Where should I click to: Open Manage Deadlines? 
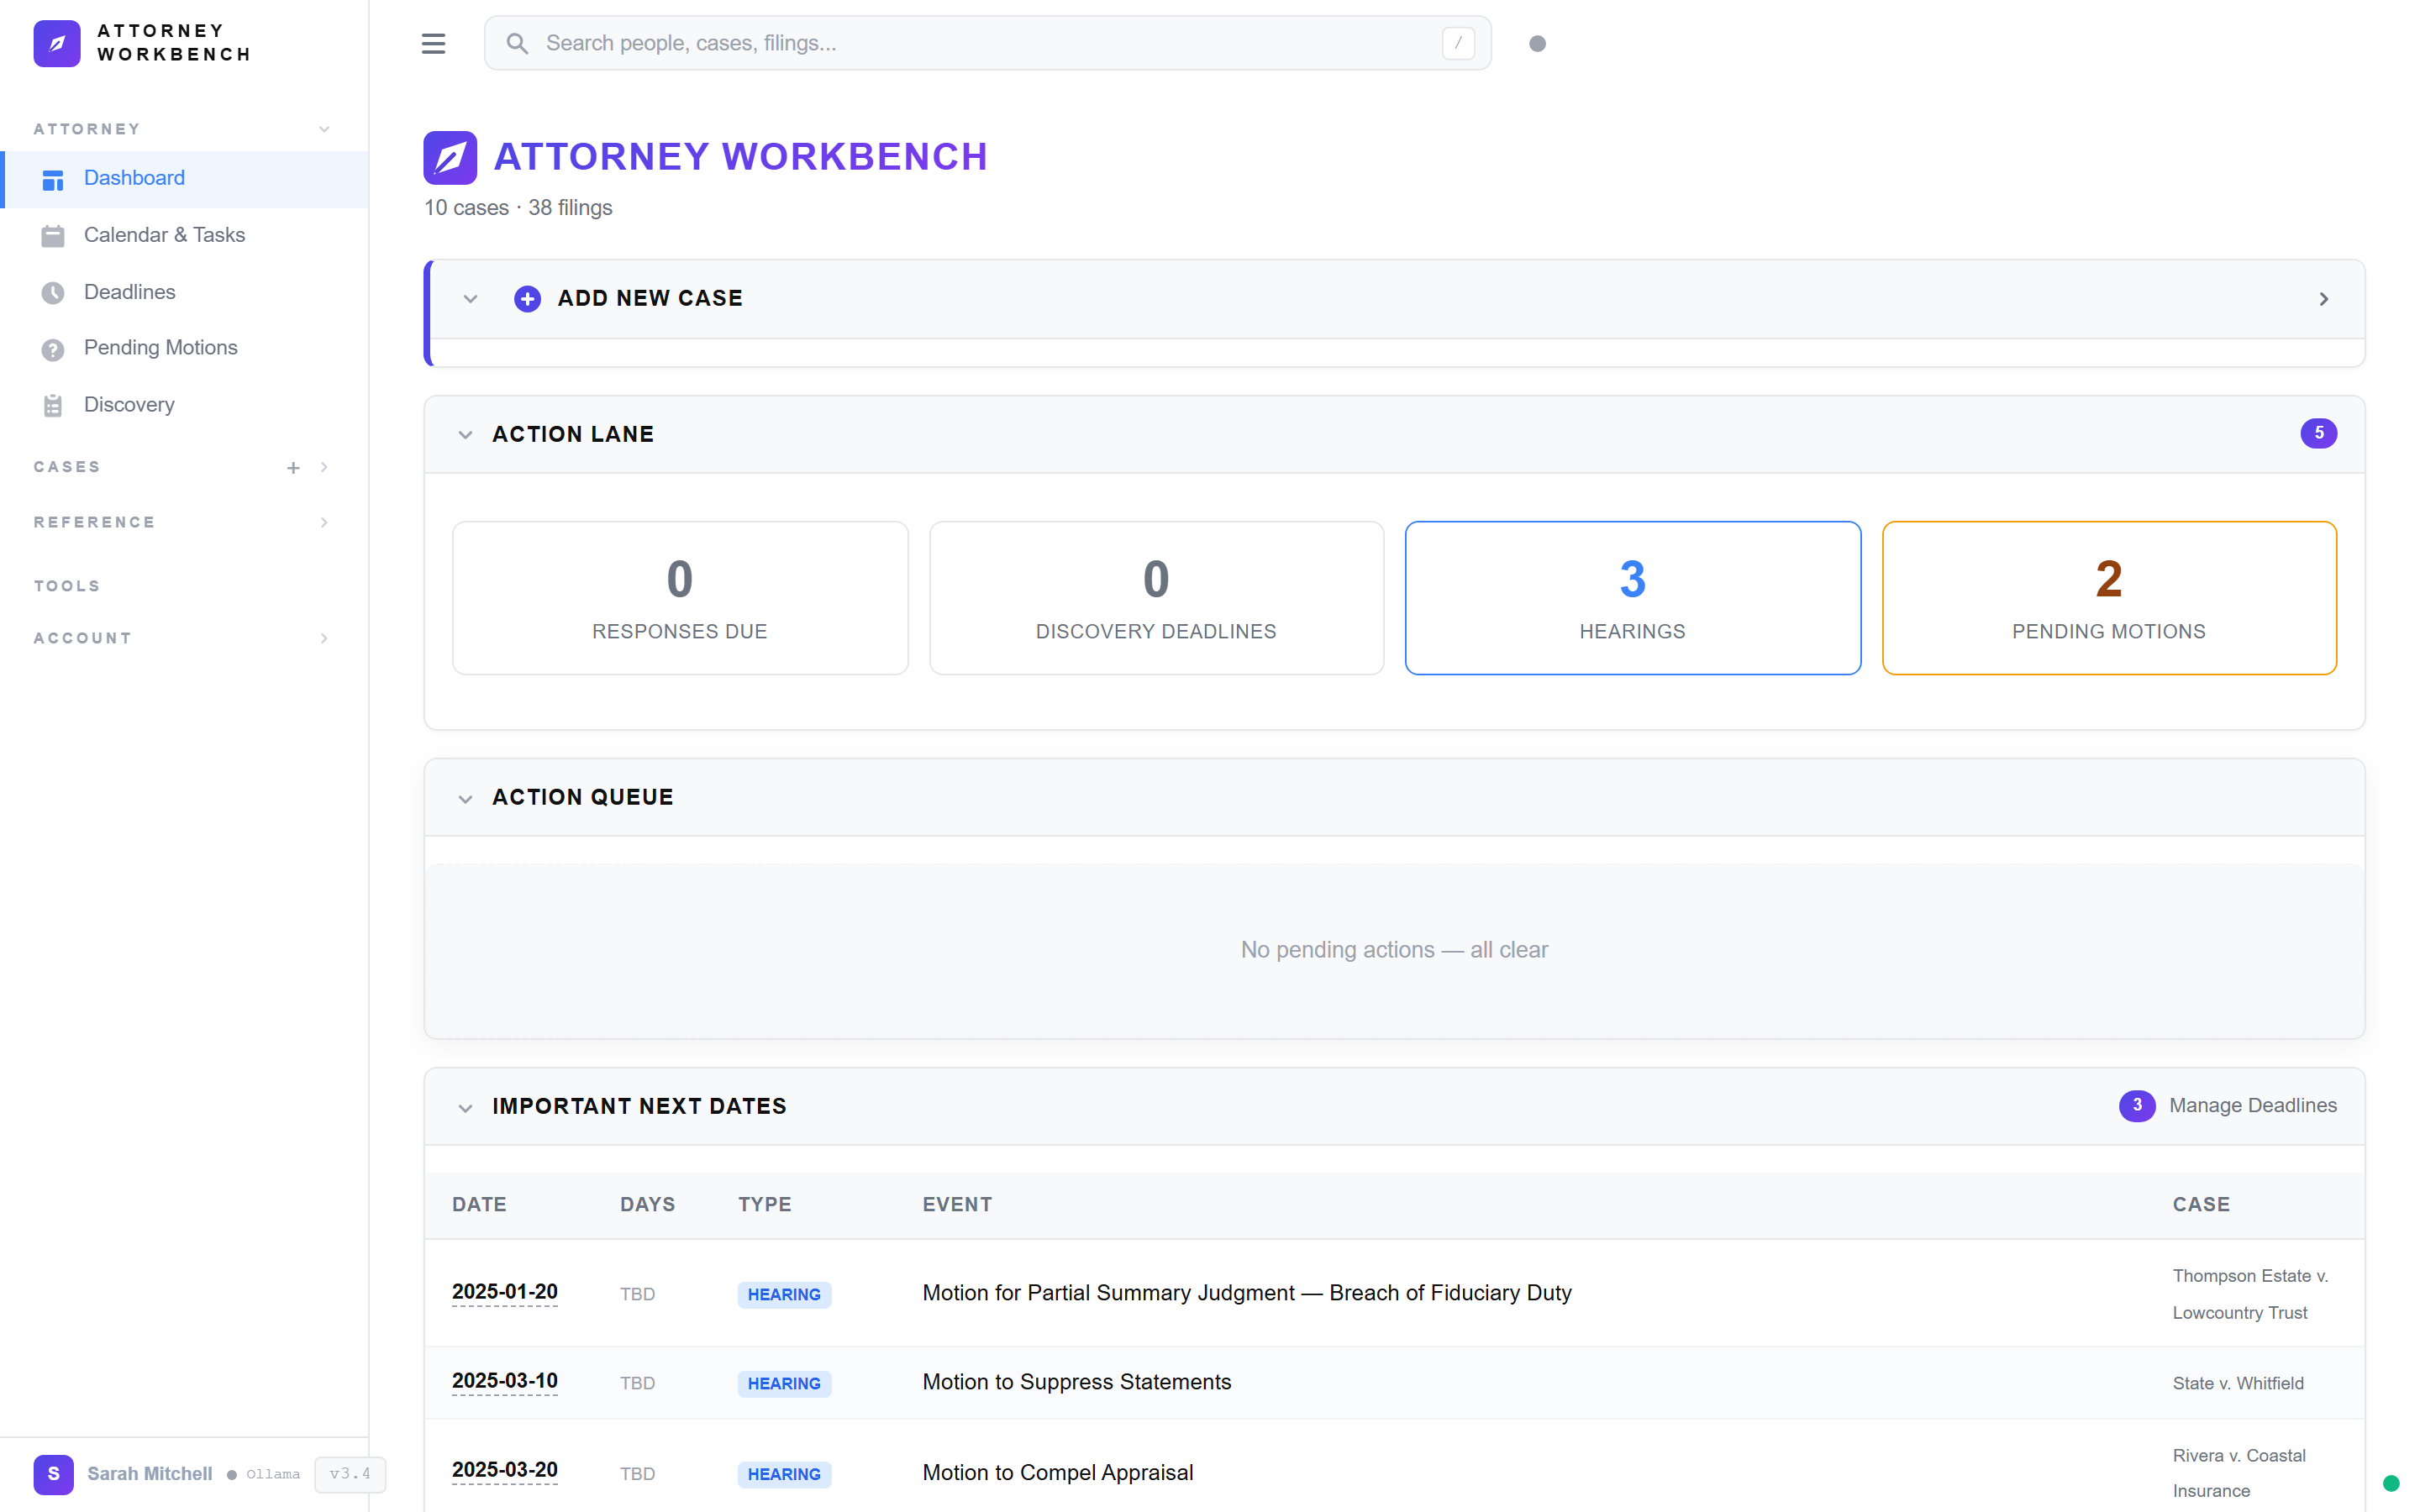(2251, 1105)
